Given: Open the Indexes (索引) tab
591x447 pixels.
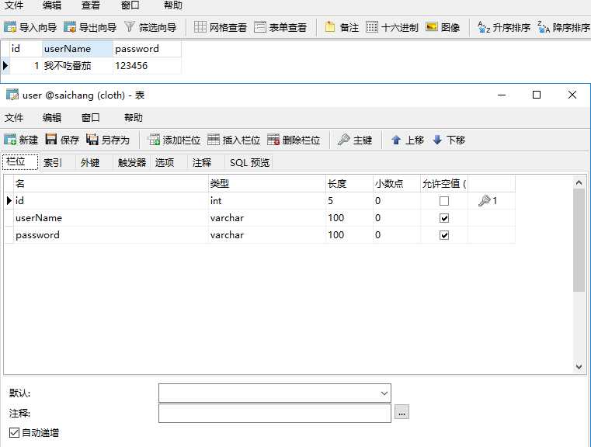Looking at the screenshot, I should tap(53, 162).
